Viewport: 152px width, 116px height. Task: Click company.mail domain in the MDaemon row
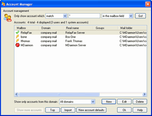[49, 45]
